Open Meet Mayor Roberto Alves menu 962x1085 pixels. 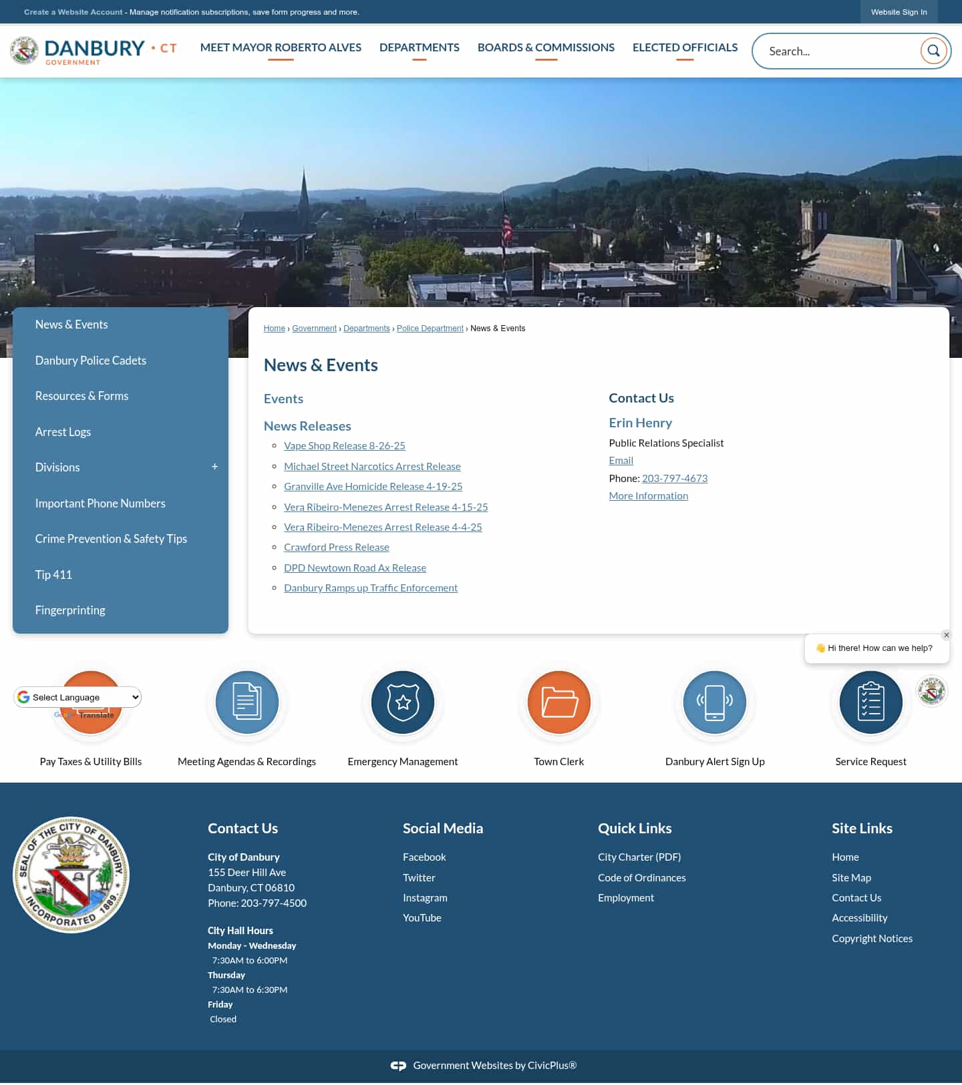coord(281,47)
